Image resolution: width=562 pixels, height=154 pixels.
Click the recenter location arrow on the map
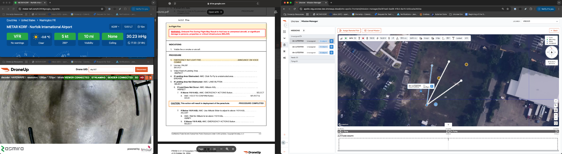(556, 101)
